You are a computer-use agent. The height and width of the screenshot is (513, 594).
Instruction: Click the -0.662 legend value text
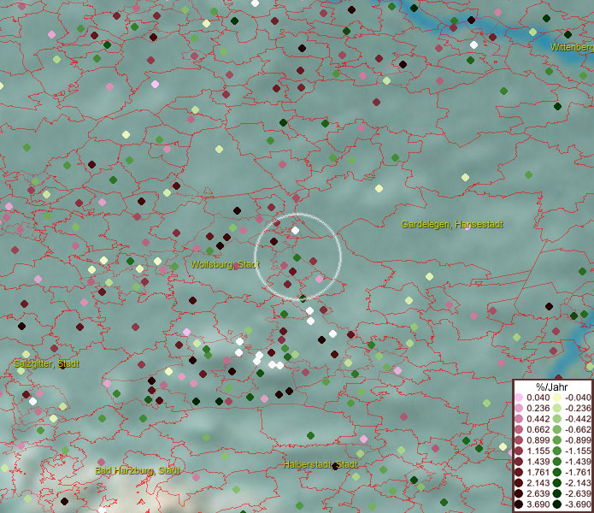pos(578,430)
